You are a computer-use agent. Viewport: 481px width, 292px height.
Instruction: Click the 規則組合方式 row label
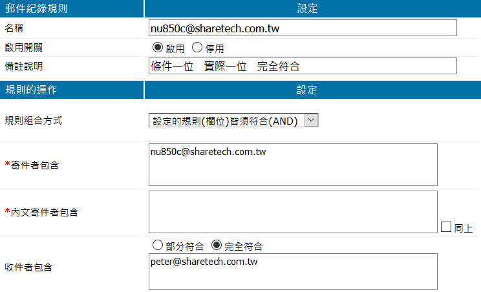34,121
